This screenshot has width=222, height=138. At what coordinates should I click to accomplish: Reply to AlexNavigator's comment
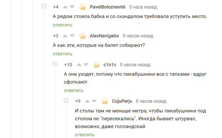62,54
